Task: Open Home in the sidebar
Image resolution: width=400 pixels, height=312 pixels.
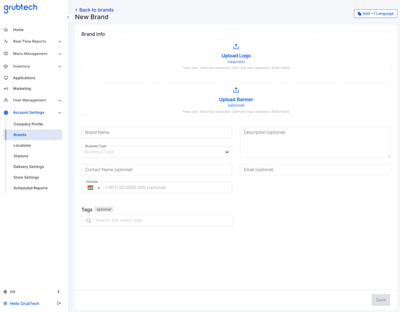Action: [x=18, y=30]
